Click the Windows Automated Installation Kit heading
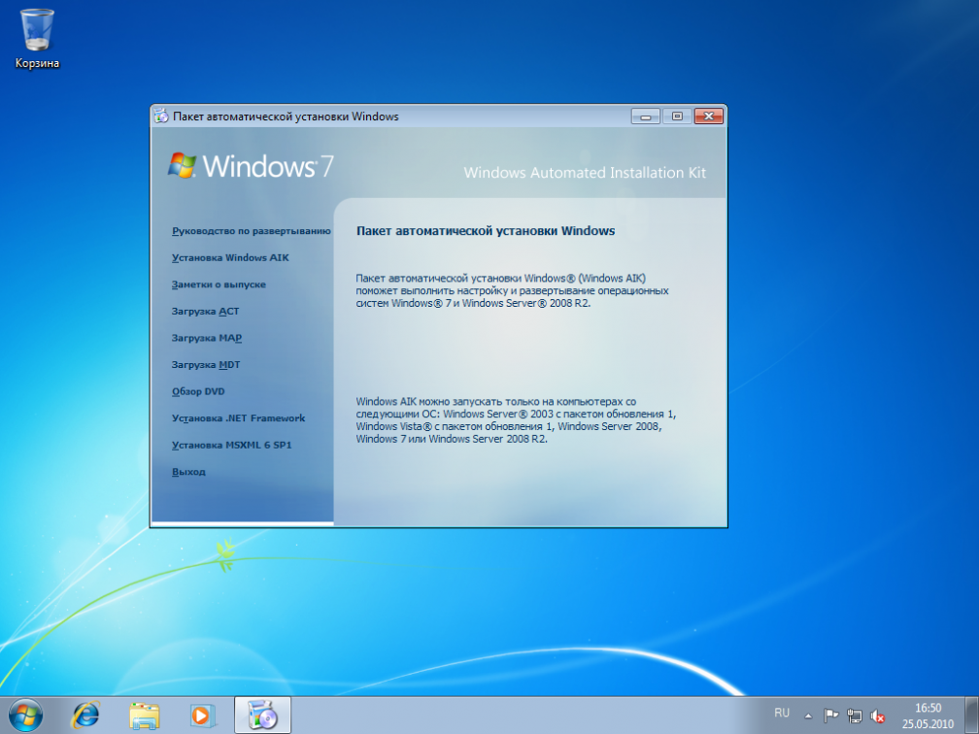This screenshot has height=734, width=979. (x=585, y=173)
